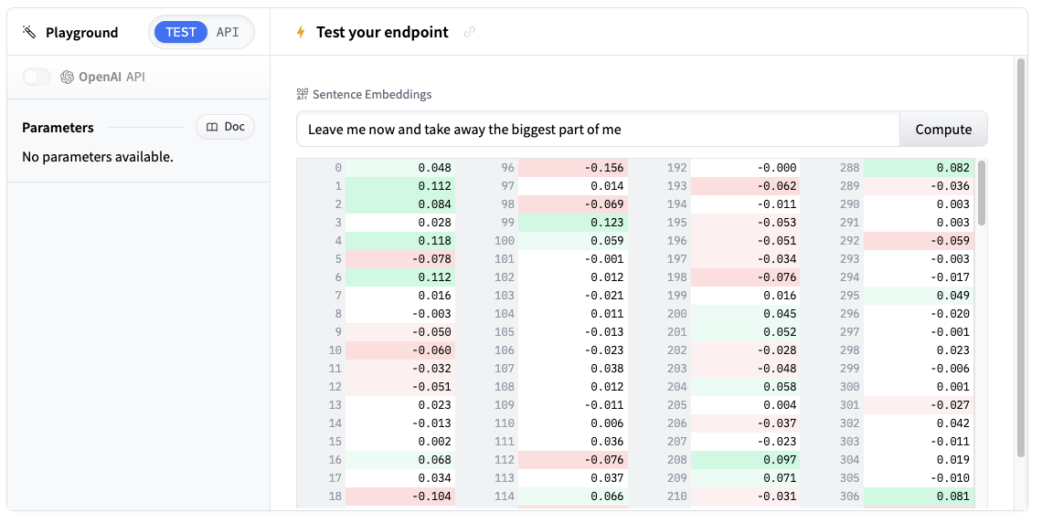Select value 0.084 at index 2
The height and width of the screenshot is (522, 1042).
pyautogui.click(x=400, y=204)
